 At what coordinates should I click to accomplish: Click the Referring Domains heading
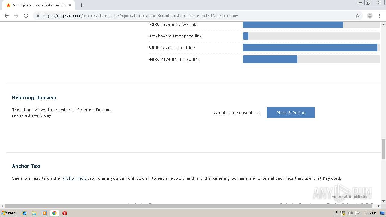(34, 98)
